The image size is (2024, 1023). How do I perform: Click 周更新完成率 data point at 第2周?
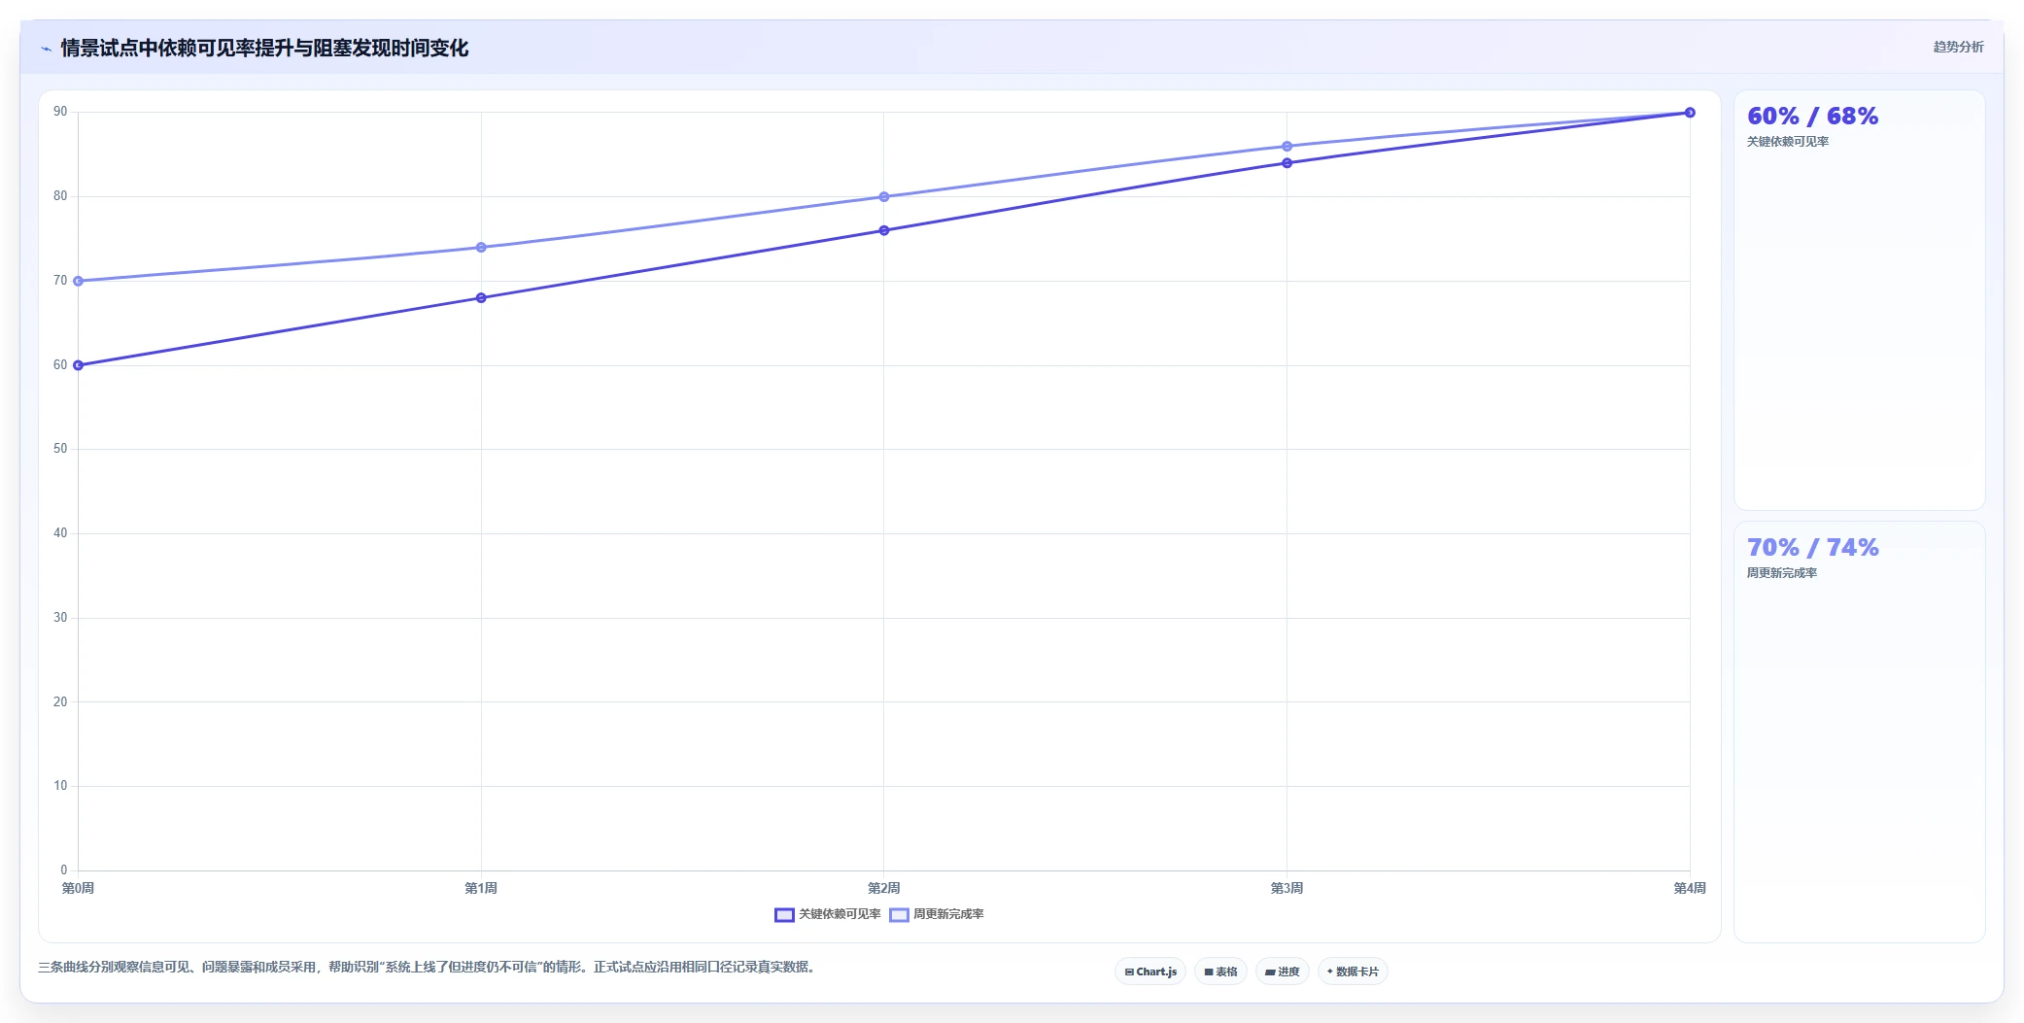pyautogui.click(x=884, y=197)
